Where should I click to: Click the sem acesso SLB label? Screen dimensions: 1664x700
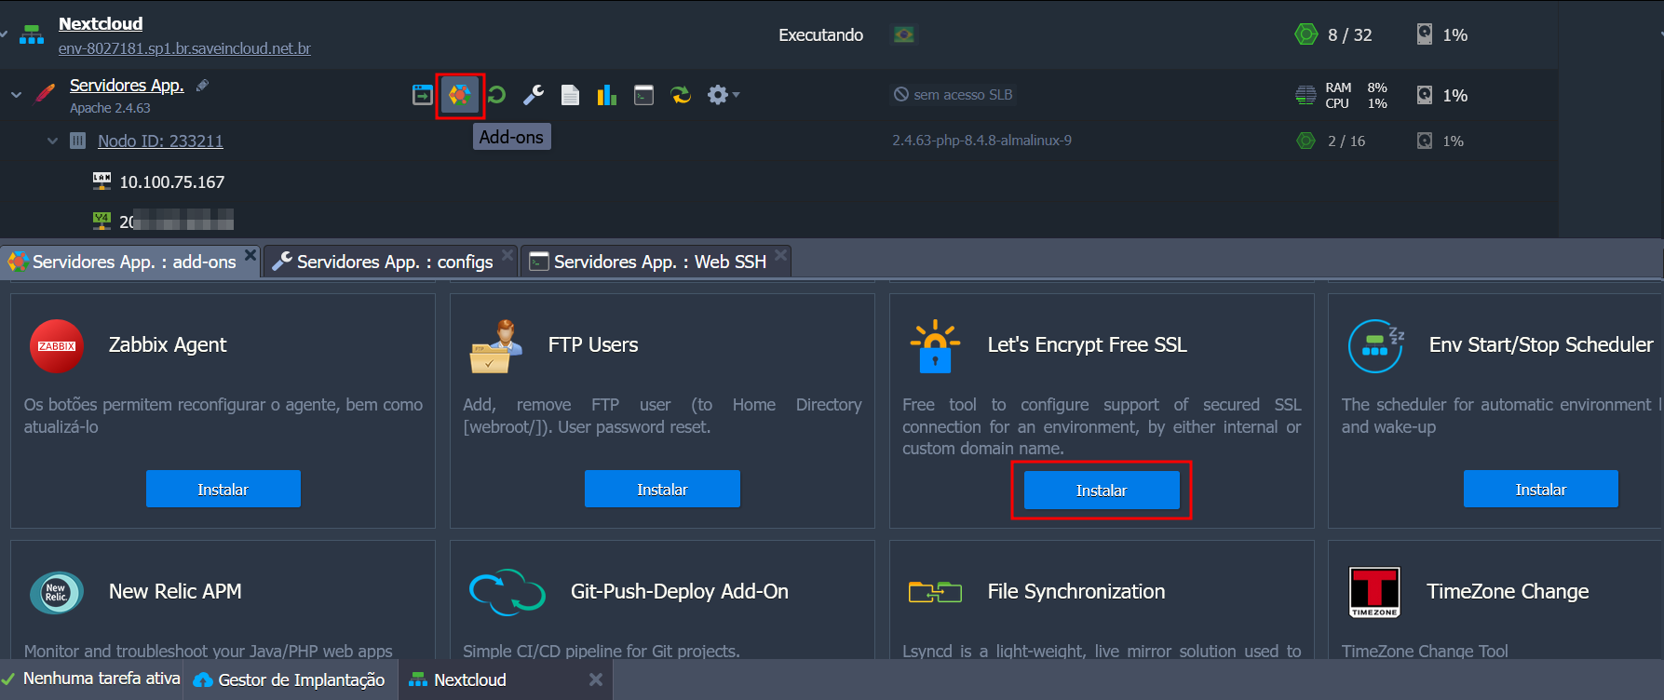point(953,94)
